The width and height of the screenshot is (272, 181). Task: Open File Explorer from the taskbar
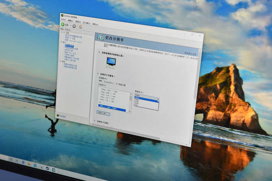tap(29, 164)
